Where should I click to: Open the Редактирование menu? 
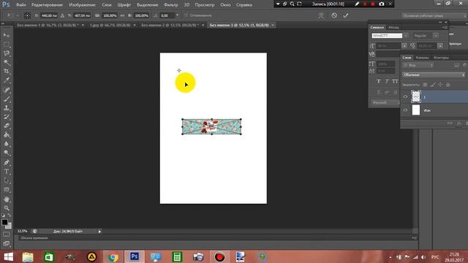click(47, 5)
